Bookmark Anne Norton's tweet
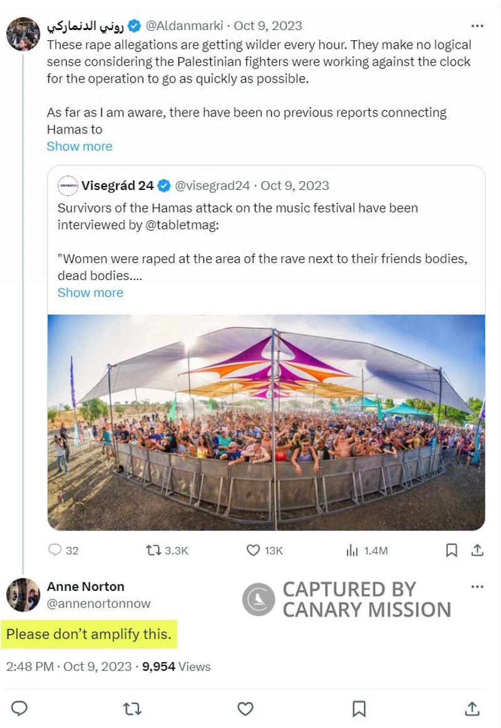Image resolution: width=501 pixels, height=728 pixels. 359,708
